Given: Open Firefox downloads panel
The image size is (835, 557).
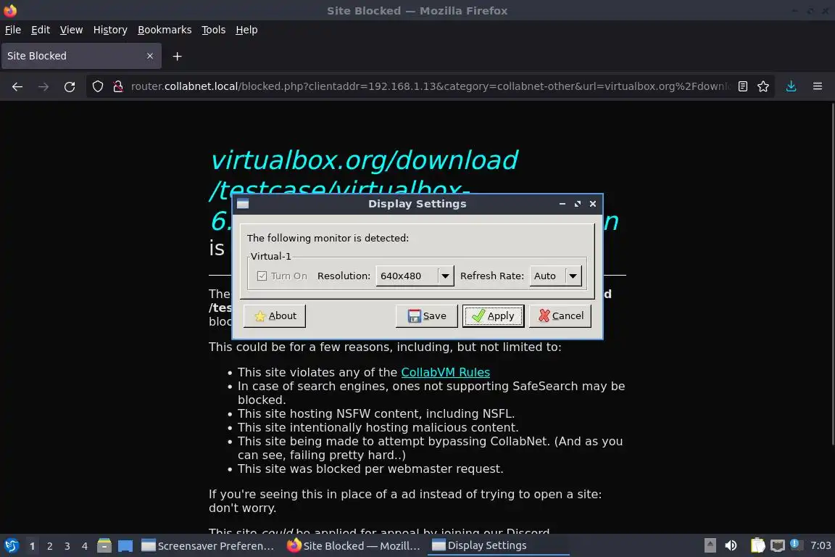Looking at the screenshot, I should (x=791, y=86).
